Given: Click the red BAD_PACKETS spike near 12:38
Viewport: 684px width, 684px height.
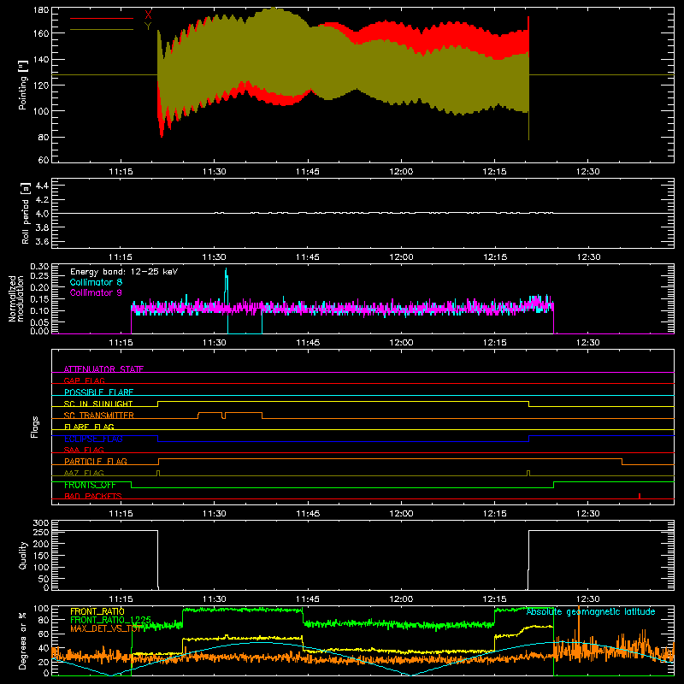Looking at the screenshot, I should point(639,496).
